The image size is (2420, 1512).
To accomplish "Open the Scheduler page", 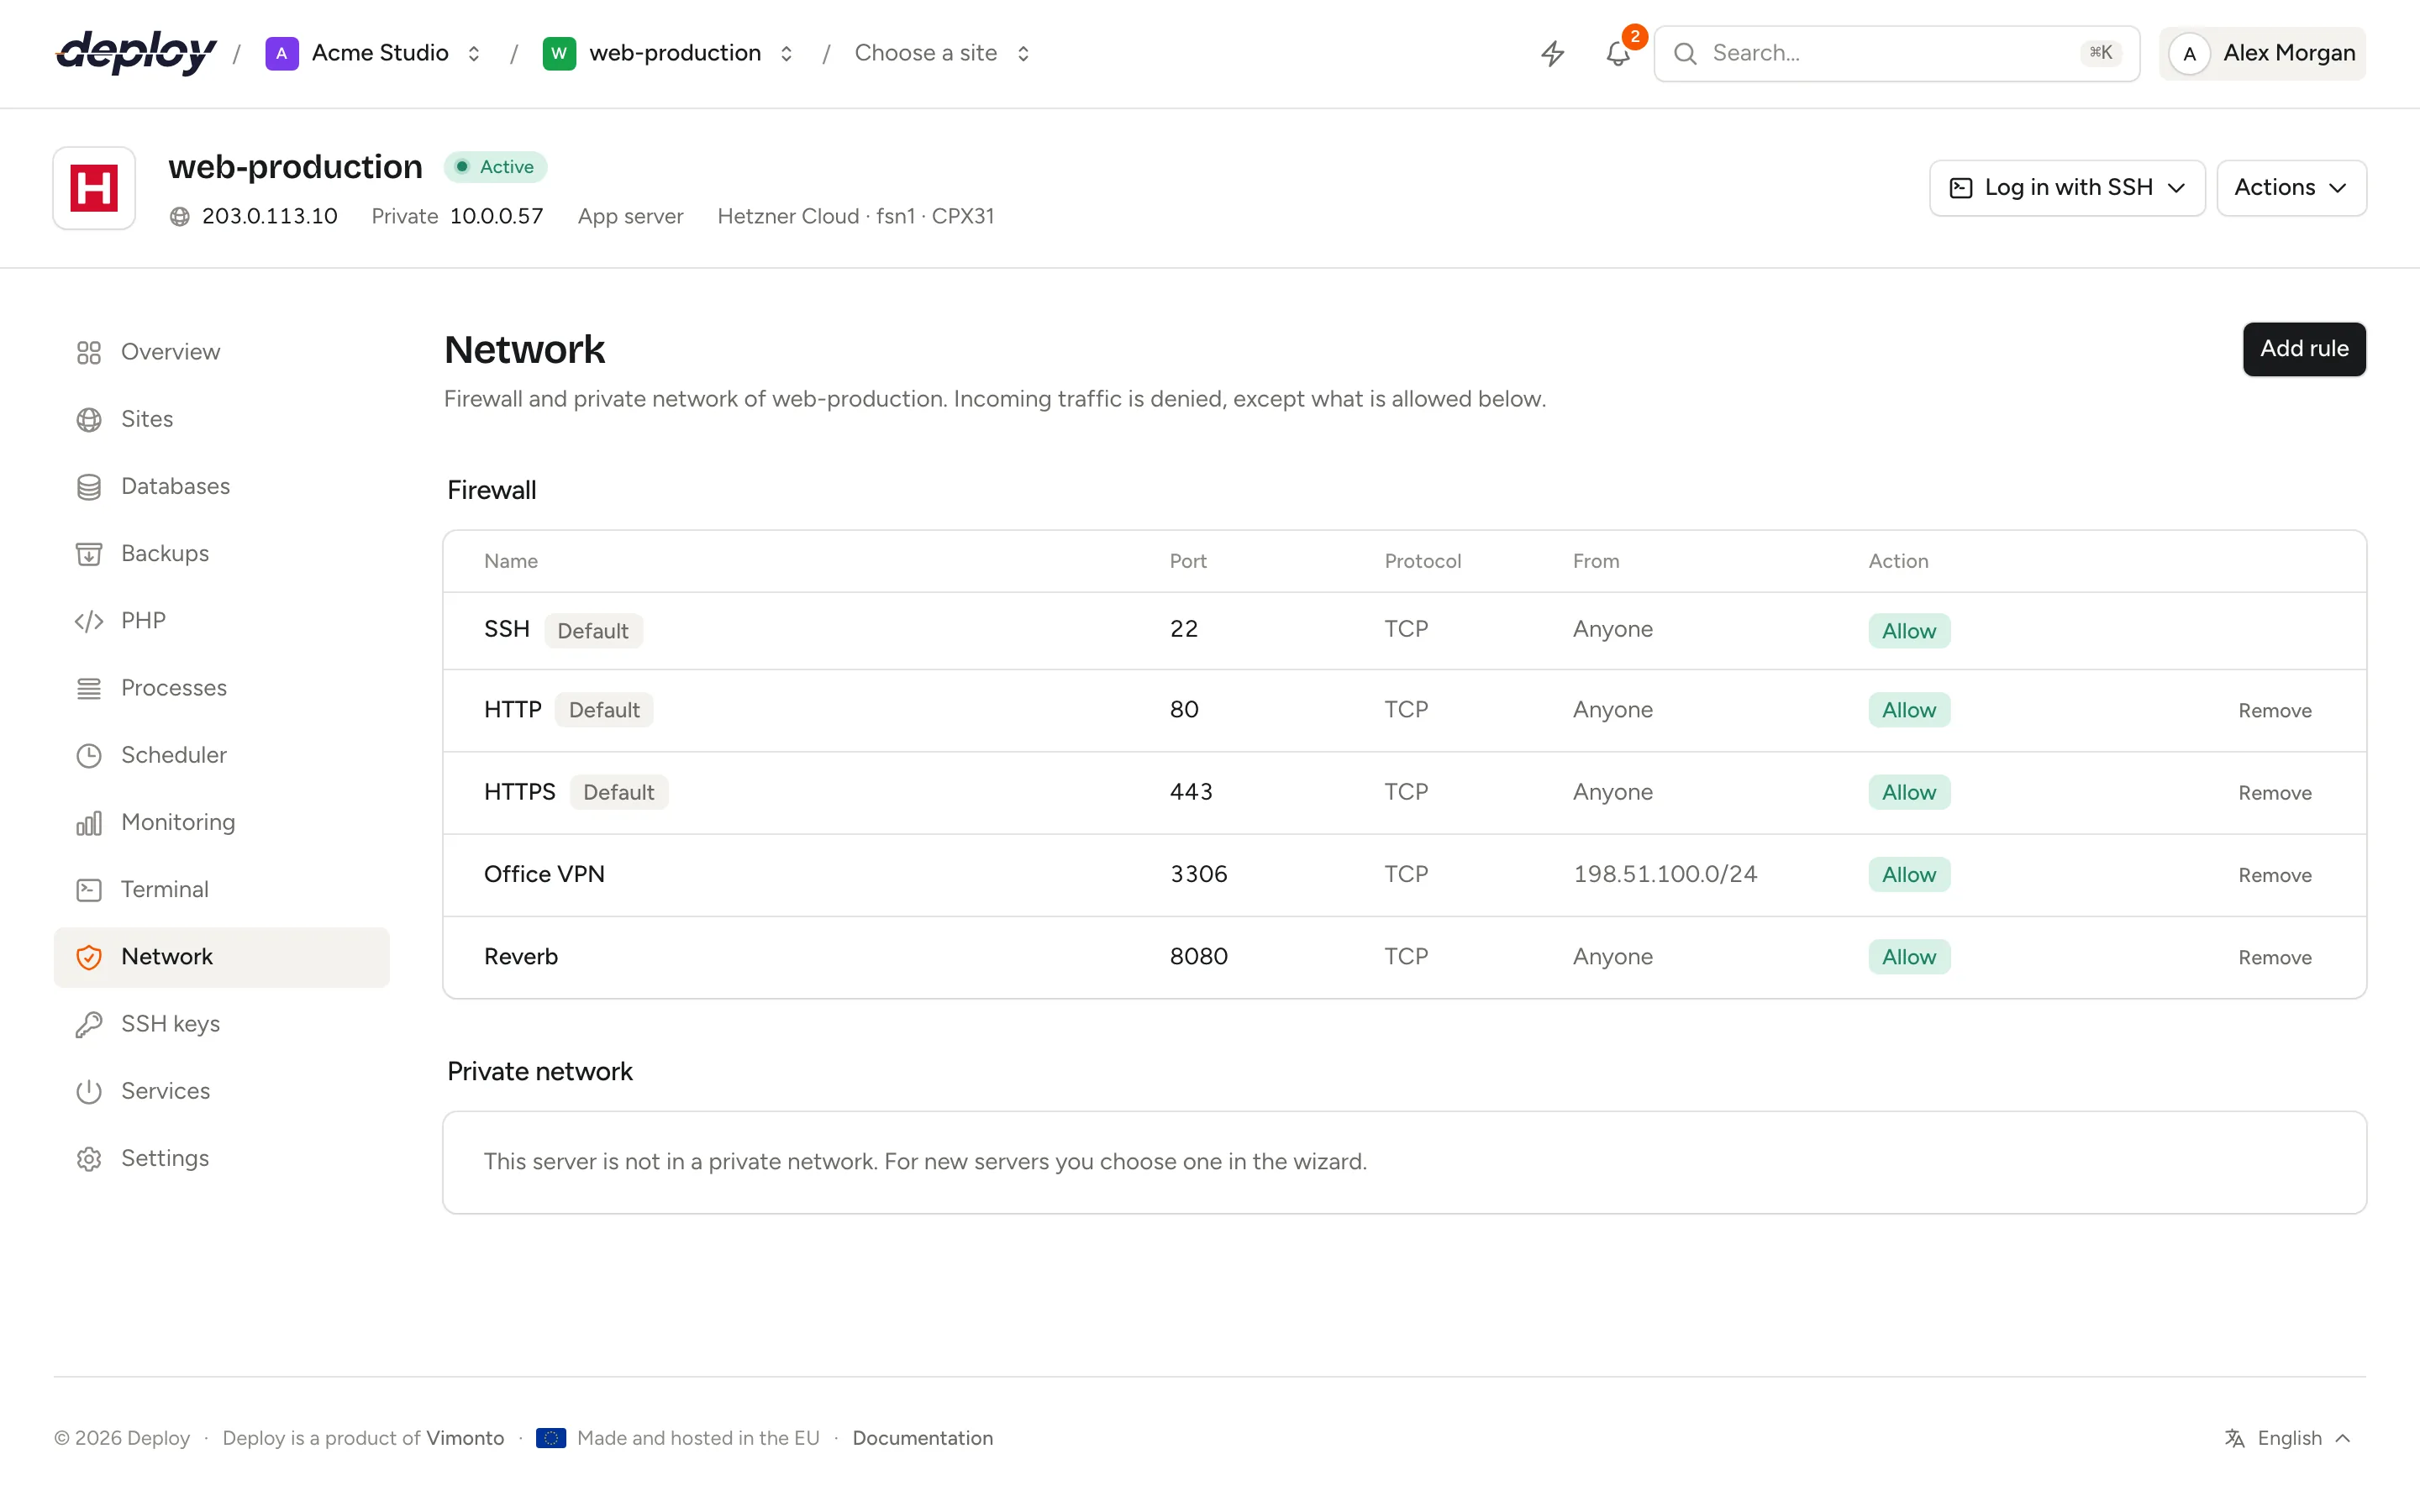I will pos(222,755).
